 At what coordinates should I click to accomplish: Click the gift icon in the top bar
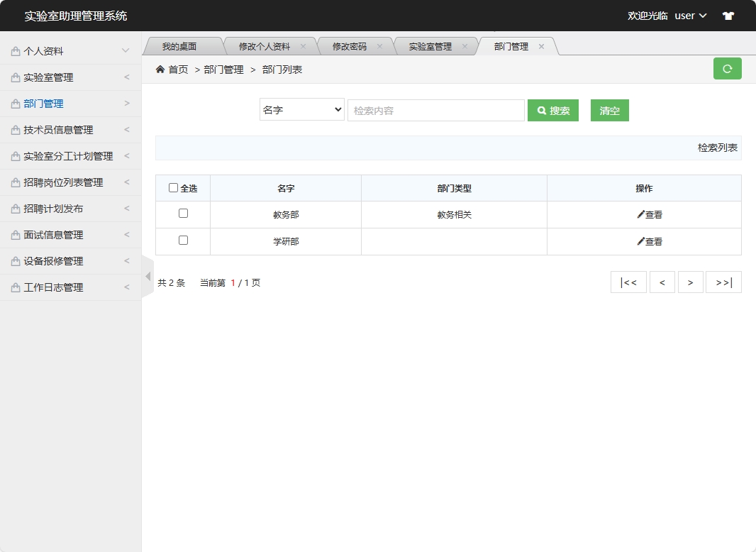tap(728, 15)
